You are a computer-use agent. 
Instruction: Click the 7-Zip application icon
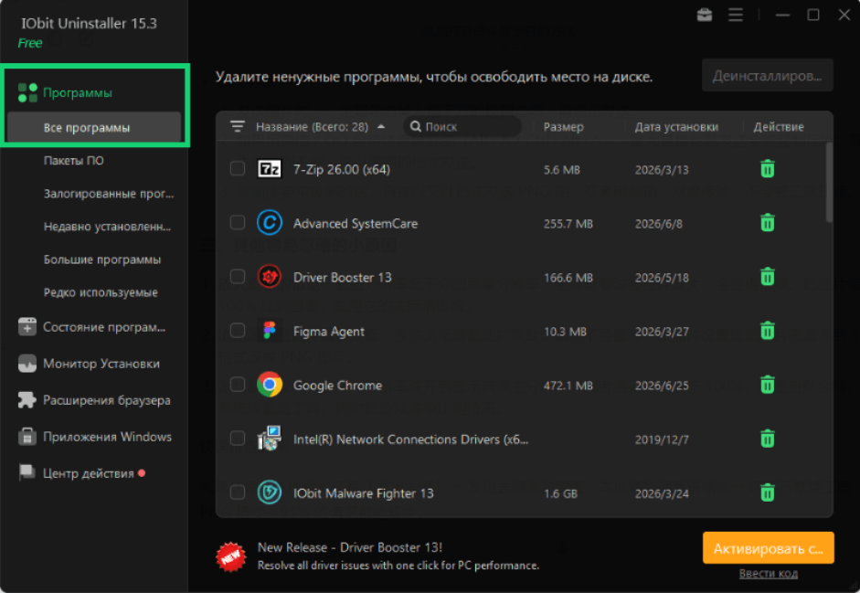pyautogui.click(x=270, y=169)
